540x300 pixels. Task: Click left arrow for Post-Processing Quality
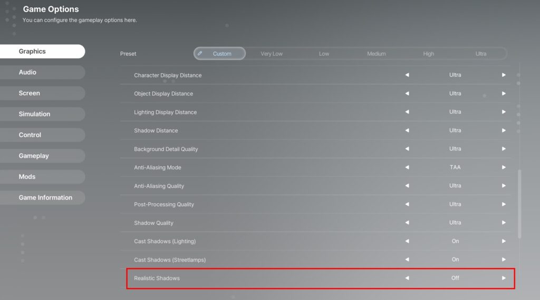point(407,204)
